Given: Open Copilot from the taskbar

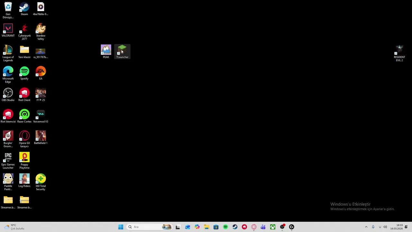Looking at the screenshot, I should click(x=197, y=227).
